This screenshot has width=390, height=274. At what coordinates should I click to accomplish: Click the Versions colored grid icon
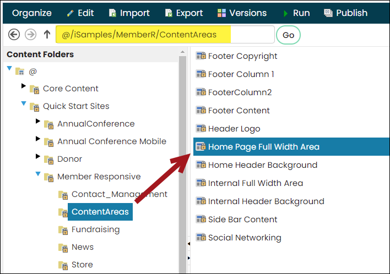[x=221, y=13]
